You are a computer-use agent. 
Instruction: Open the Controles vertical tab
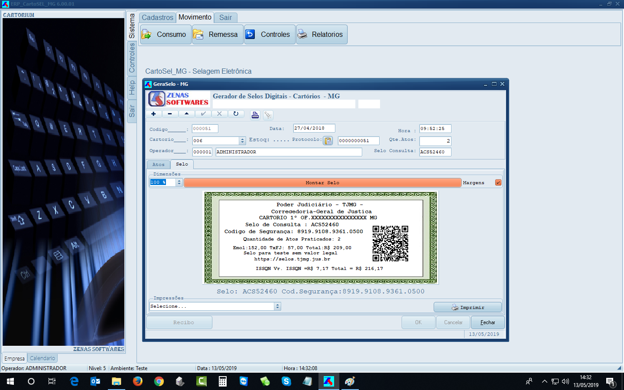click(132, 58)
